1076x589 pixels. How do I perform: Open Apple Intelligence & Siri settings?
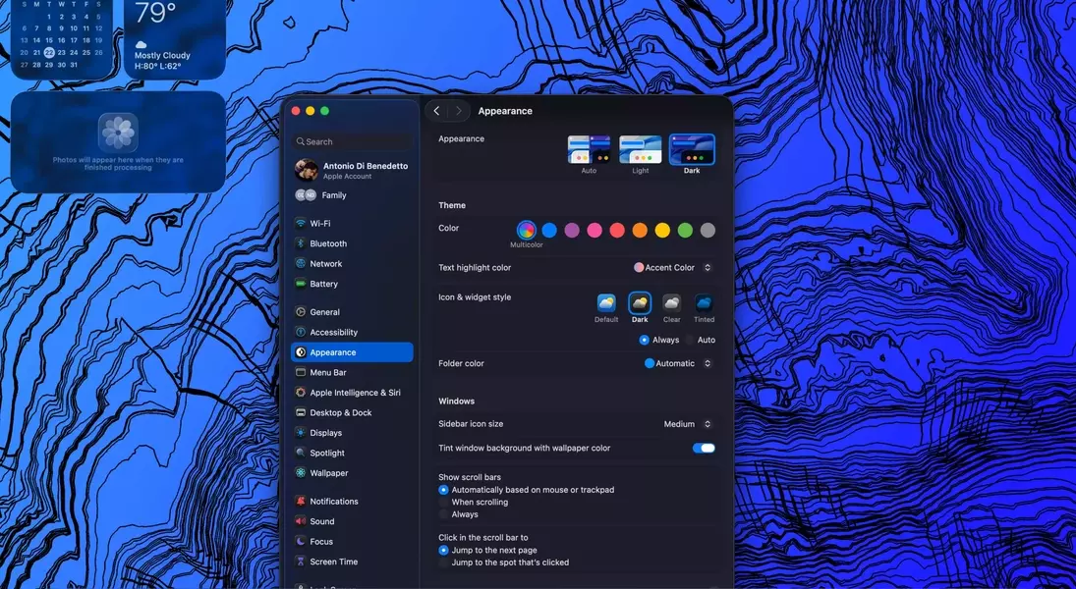pos(354,393)
